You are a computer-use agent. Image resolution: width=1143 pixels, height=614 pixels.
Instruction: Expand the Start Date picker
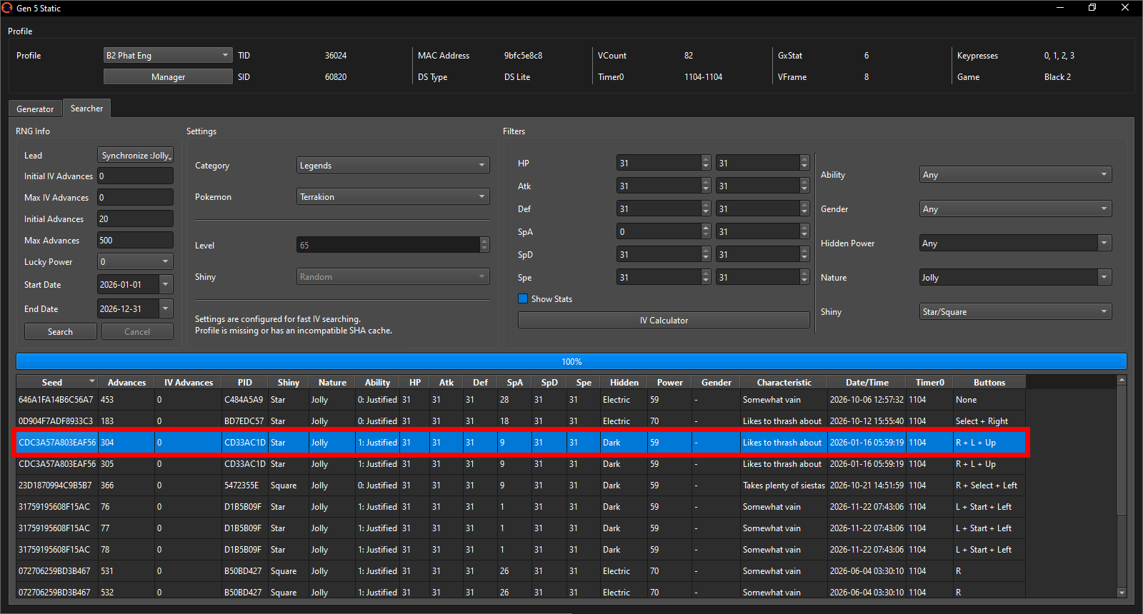click(166, 285)
